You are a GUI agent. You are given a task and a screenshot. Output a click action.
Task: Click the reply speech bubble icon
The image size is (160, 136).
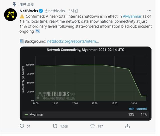tap(22, 126)
